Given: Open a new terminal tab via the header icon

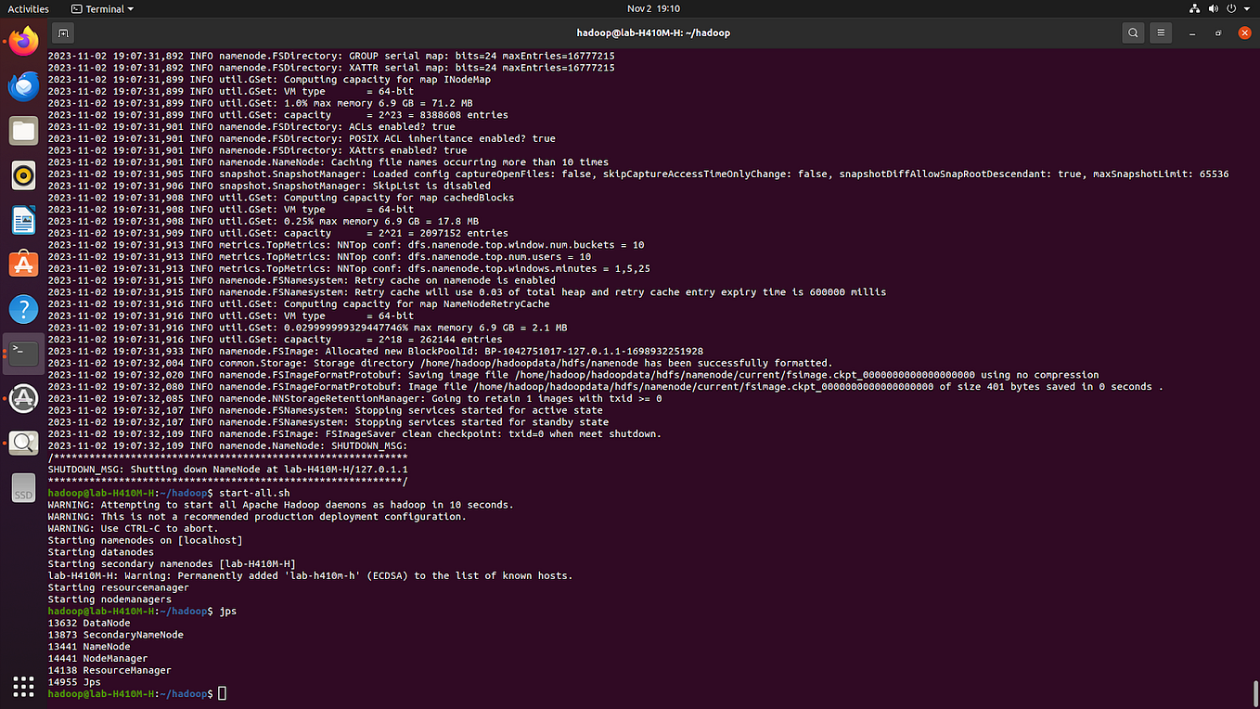Looking at the screenshot, I should tap(62, 32).
